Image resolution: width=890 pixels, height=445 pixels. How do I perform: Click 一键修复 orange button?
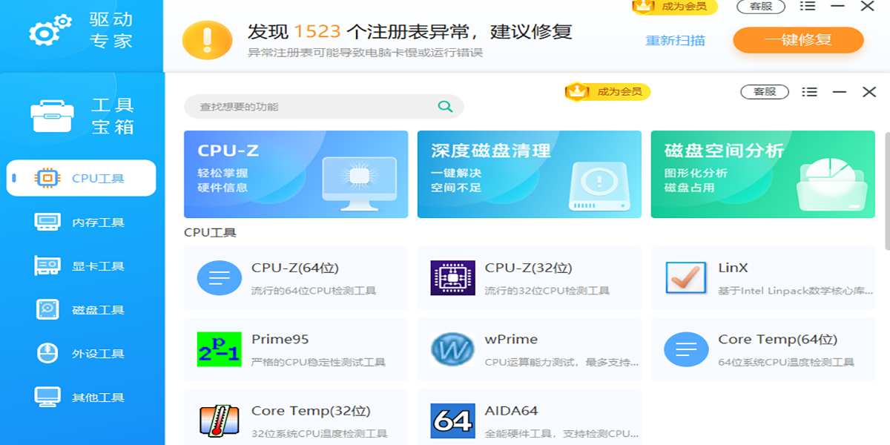point(798,40)
